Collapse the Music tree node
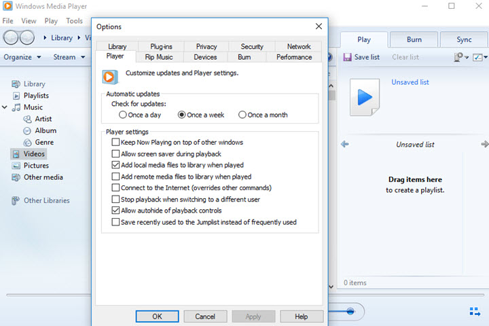Screen dimensions: 489x326 coord(5,107)
